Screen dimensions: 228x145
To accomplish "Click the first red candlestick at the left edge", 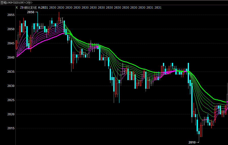I will tap(16, 45).
